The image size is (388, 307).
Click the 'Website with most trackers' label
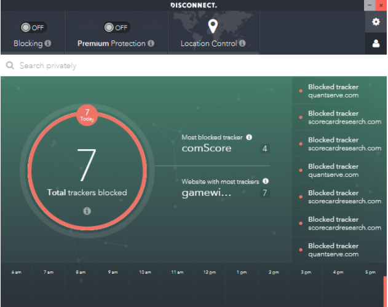(x=220, y=182)
